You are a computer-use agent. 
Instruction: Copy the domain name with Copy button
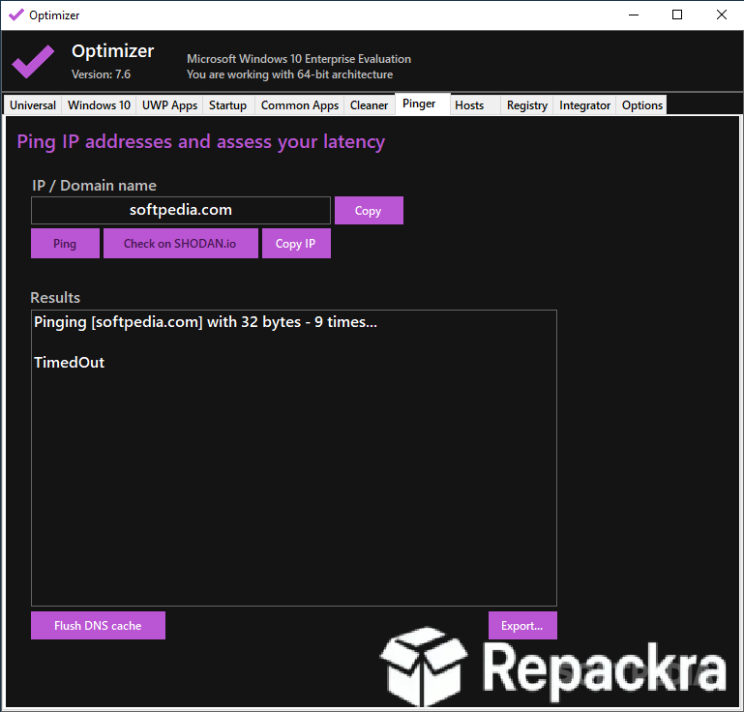pyautogui.click(x=369, y=211)
